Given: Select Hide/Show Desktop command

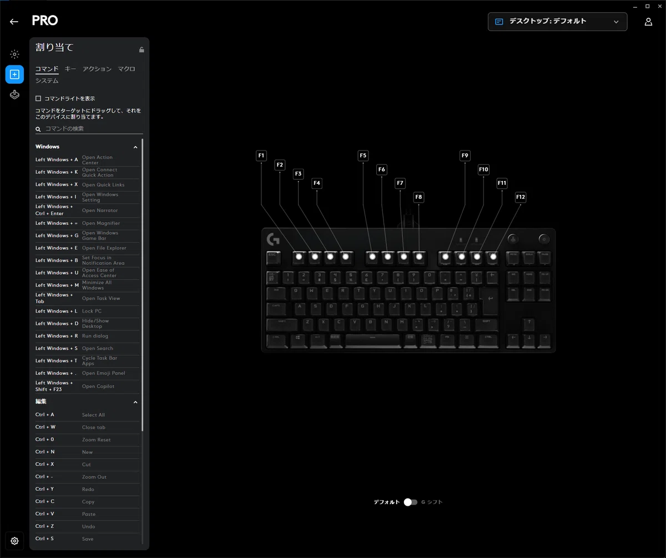Looking at the screenshot, I should tap(88, 324).
